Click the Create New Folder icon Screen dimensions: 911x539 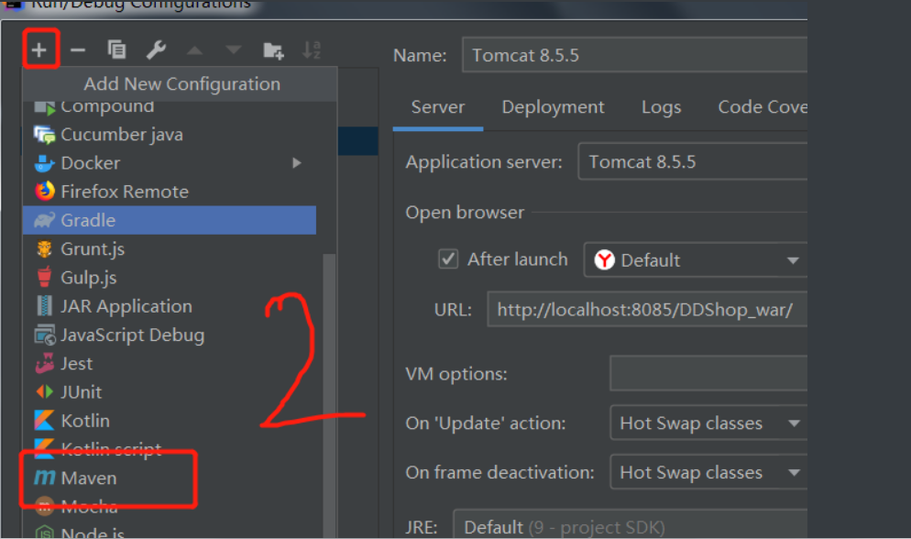[x=273, y=50]
